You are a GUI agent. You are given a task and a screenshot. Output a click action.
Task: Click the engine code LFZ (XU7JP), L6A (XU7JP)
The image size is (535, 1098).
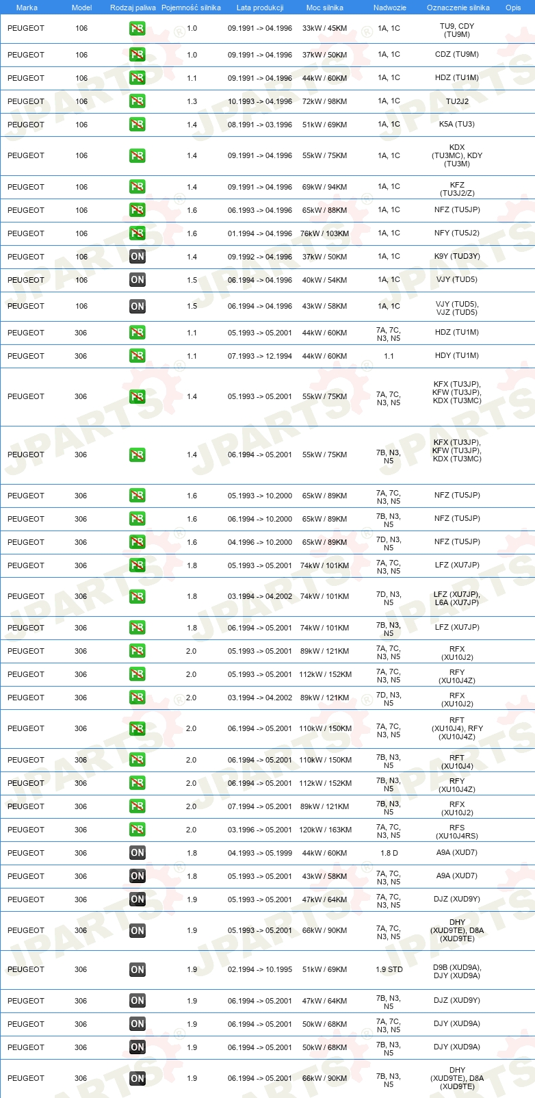pos(457,598)
